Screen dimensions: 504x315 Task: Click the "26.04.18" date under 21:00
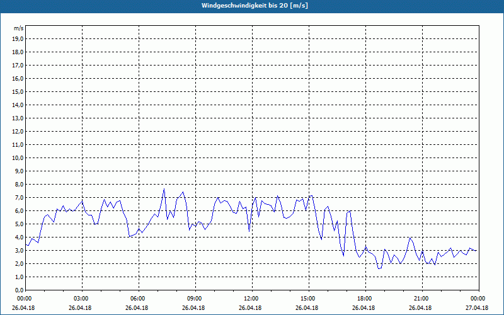click(420, 308)
